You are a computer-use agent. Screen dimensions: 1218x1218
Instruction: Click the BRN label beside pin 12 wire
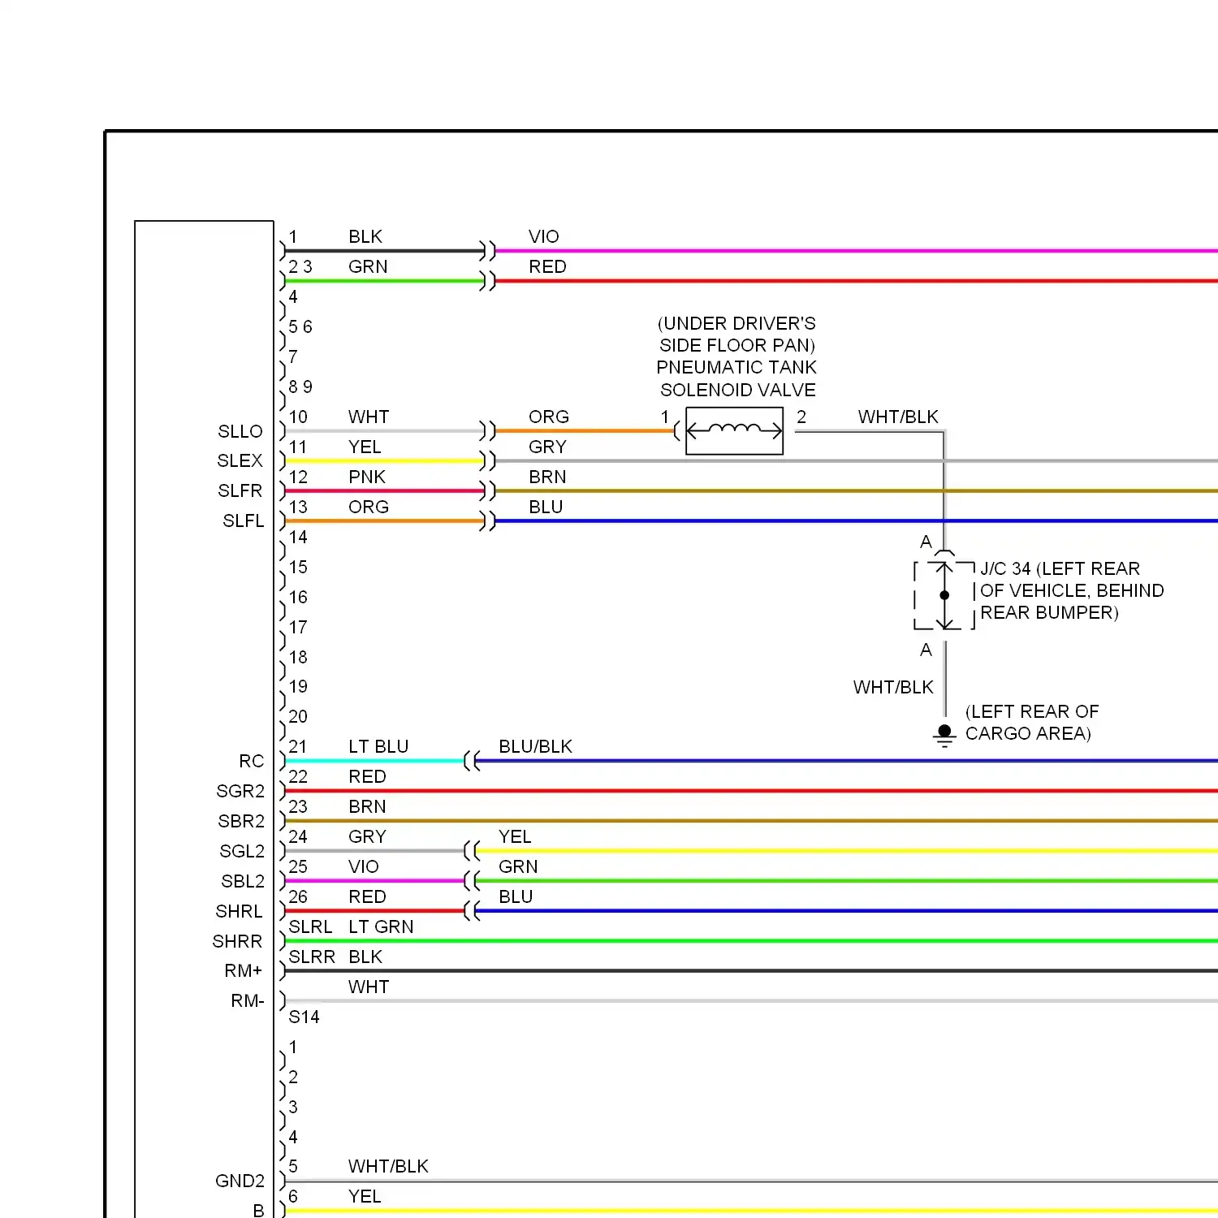tap(547, 477)
